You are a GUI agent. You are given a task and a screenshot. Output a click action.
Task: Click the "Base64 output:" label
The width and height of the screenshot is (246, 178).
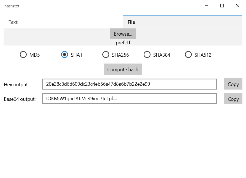tap(20, 99)
